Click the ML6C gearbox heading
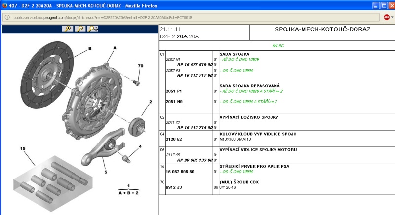Image resolution: width=395 pixels, height=215 pixels. 278,46
